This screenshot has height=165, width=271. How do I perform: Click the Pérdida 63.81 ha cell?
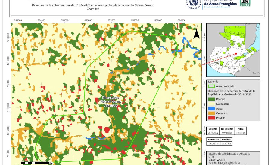coord(226,144)
